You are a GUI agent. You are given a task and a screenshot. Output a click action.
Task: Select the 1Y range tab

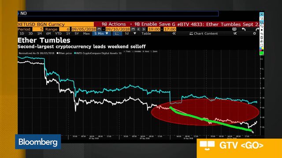pyautogui.click(x=68, y=33)
